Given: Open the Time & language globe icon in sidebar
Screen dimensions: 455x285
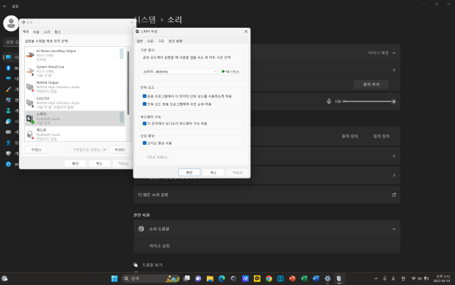Looking at the screenshot, I should click(8, 121).
